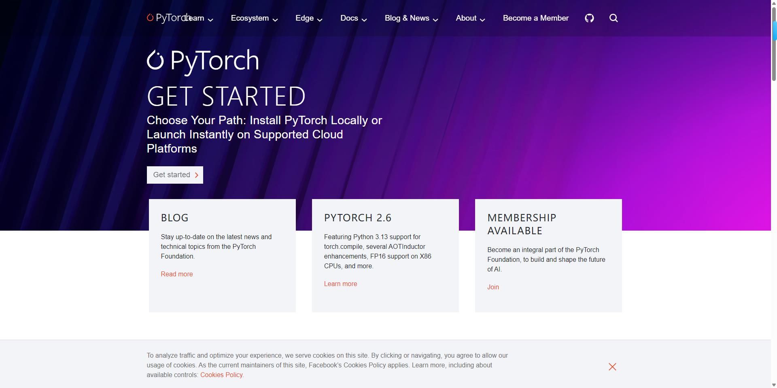The image size is (777, 388).
Task: Click Become a Member in navbar
Action: point(536,18)
